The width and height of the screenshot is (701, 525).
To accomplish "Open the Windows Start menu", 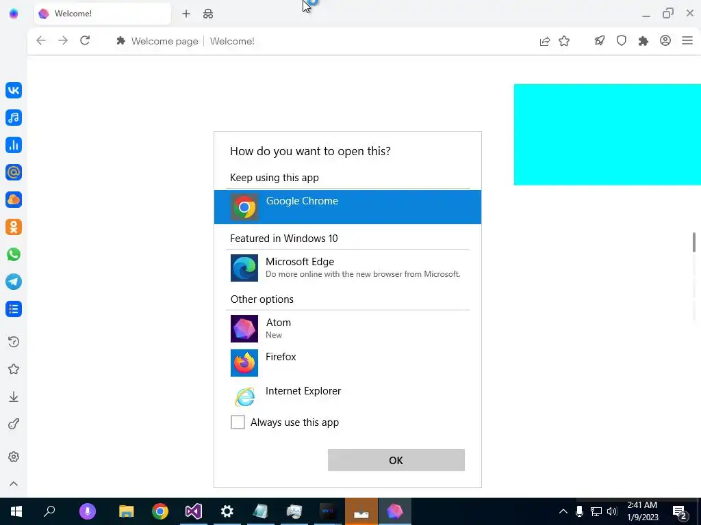I will pos(16,511).
